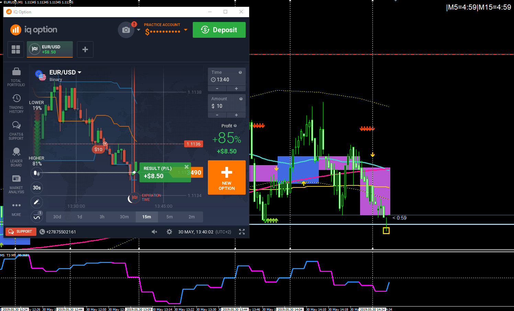Select the pencil drawing tools icon
Screen dimensions: 514x311
pos(37,202)
